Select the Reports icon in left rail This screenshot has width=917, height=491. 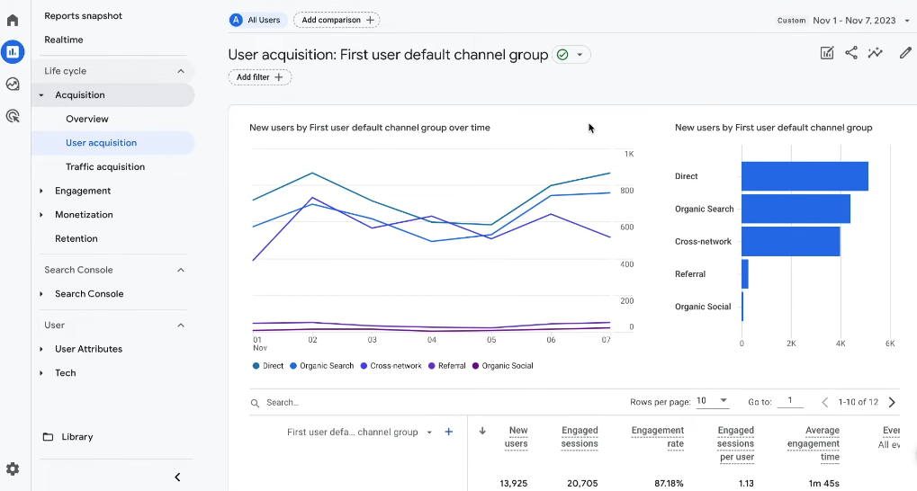(13, 52)
